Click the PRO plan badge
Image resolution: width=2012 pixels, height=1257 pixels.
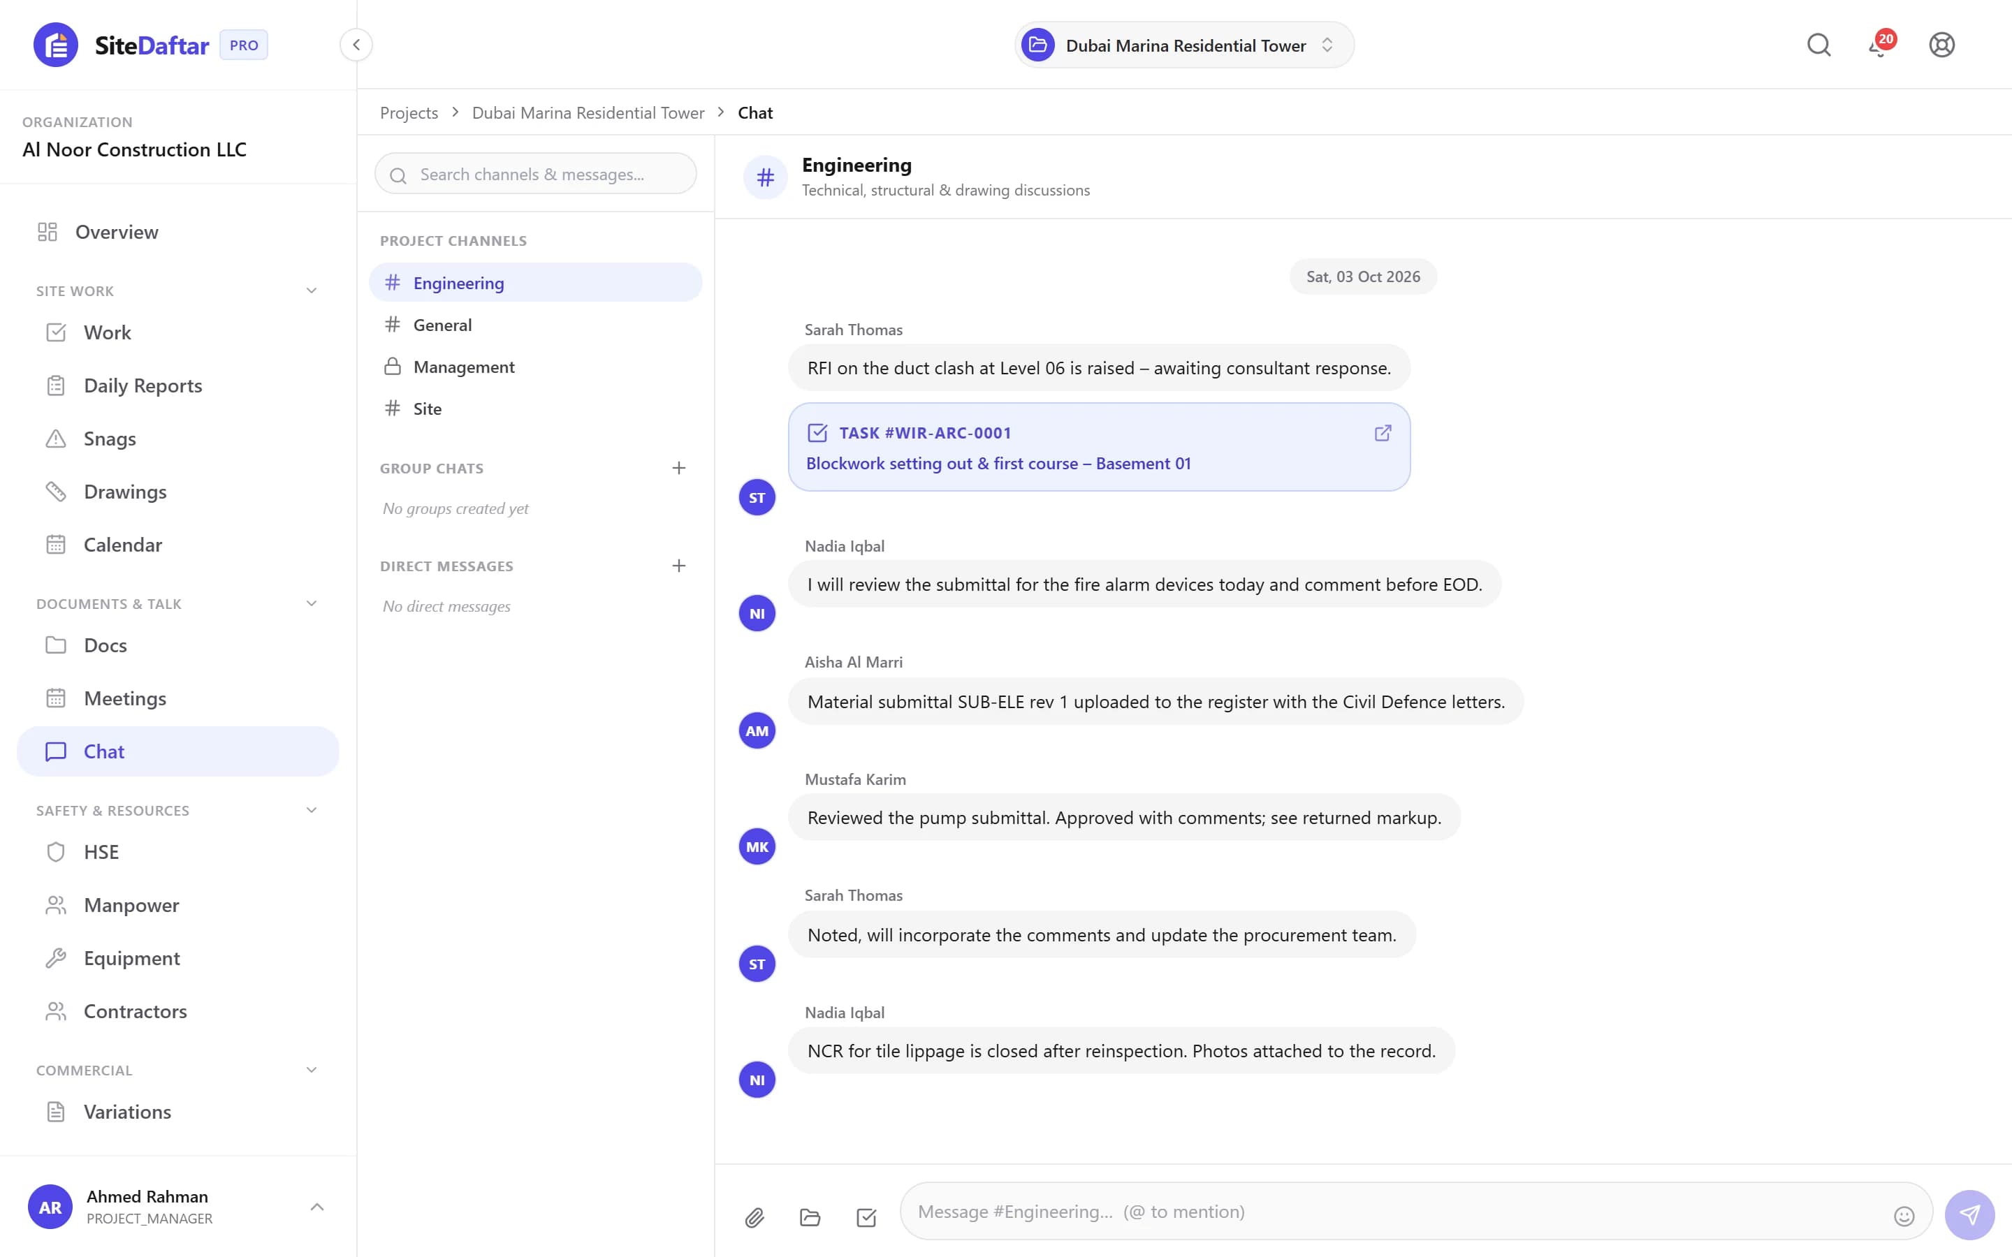coord(244,45)
